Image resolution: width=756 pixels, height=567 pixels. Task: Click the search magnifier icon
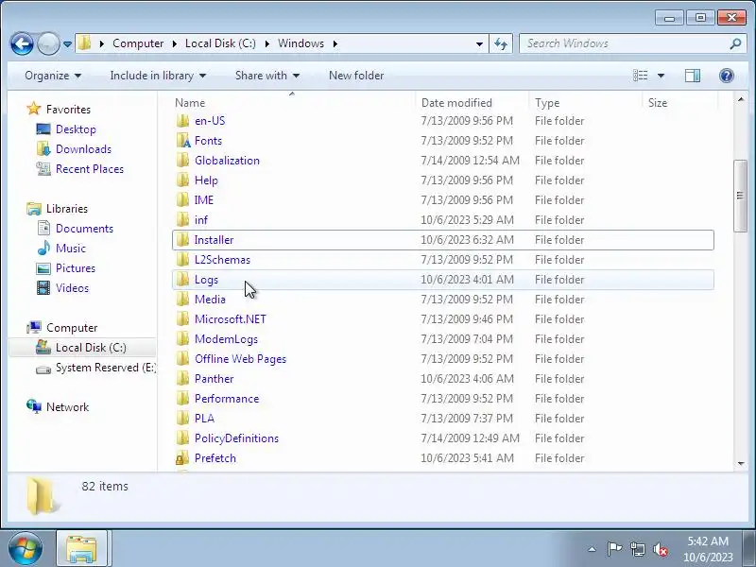coord(735,43)
